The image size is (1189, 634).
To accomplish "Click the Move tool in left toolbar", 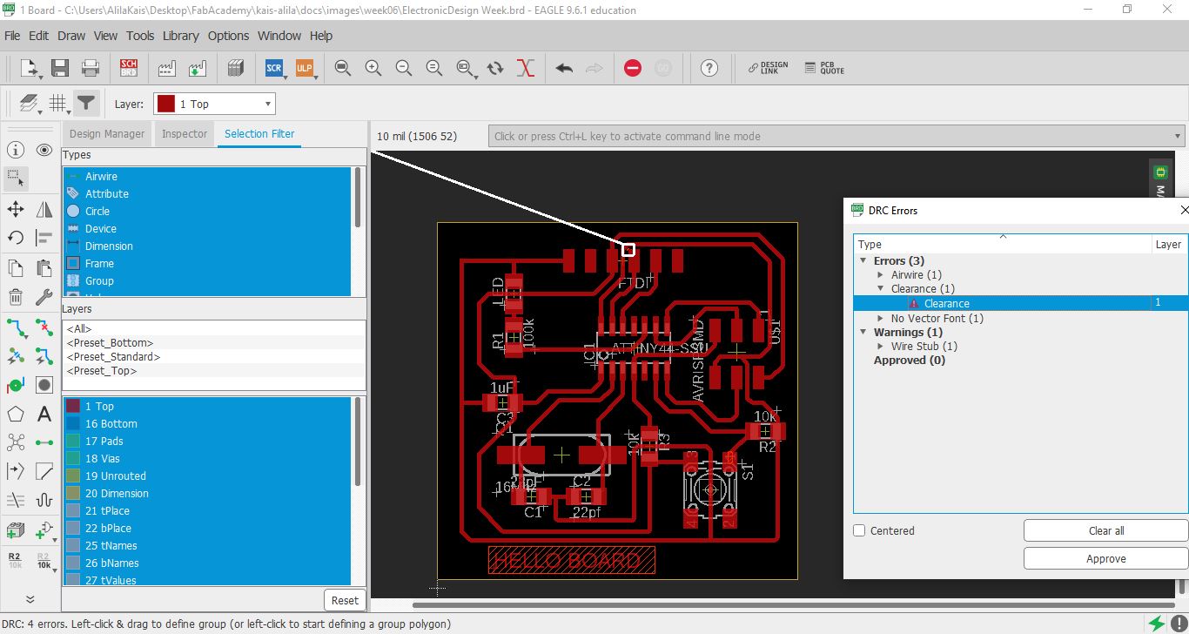I will point(16,209).
